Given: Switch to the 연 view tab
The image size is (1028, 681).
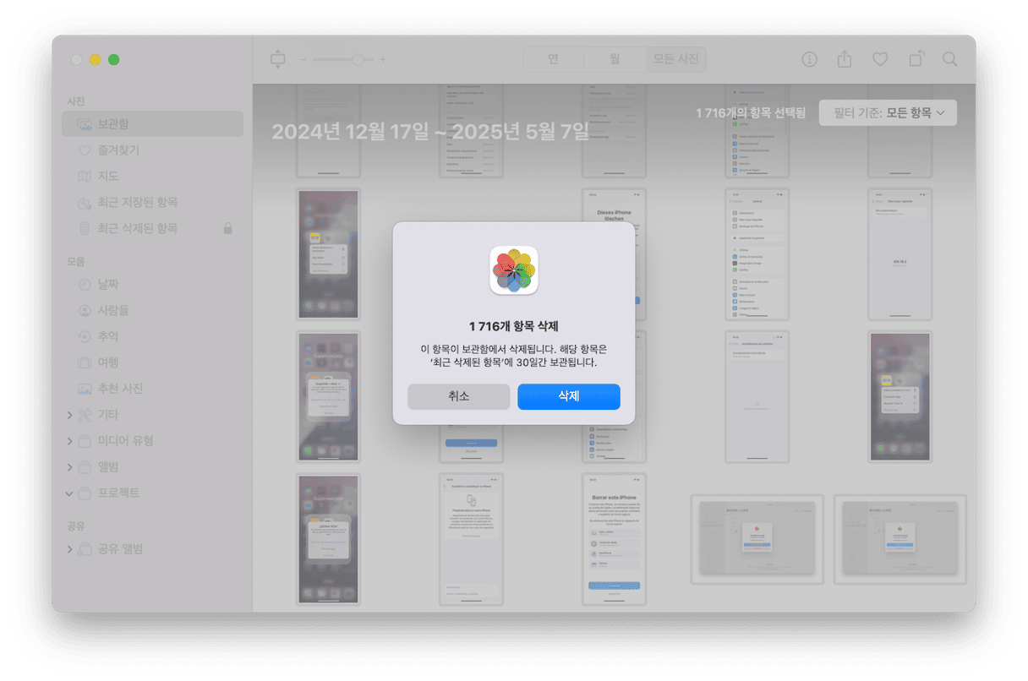Looking at the screenshot, I should (x=553, y=59).
